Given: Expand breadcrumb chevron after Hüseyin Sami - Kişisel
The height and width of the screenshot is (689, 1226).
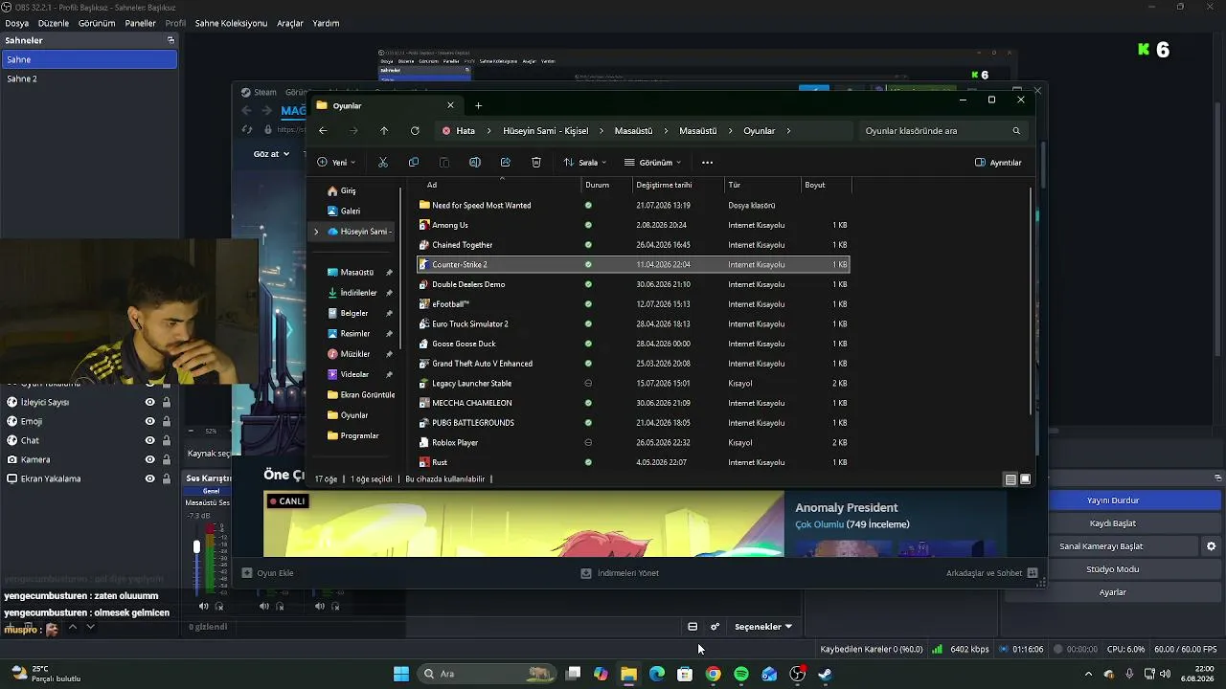Looking at the screenshot, I should 602,131.
